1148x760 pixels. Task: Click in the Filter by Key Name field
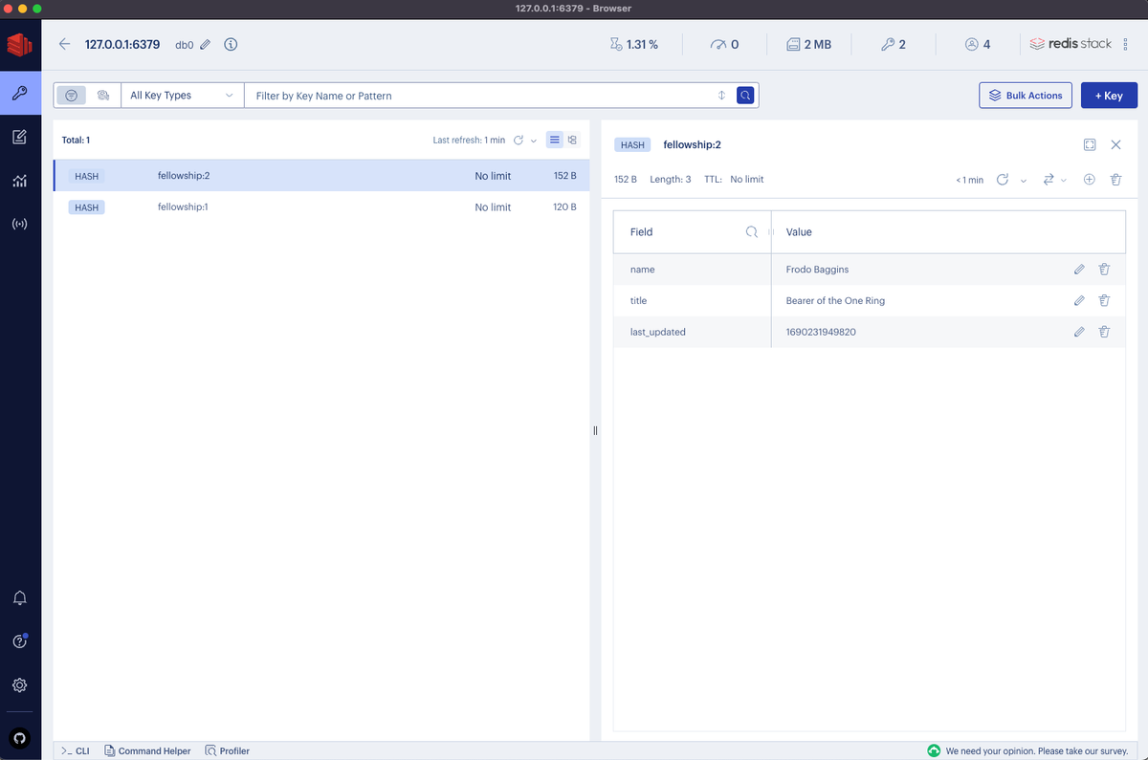[x=478, y=96]
